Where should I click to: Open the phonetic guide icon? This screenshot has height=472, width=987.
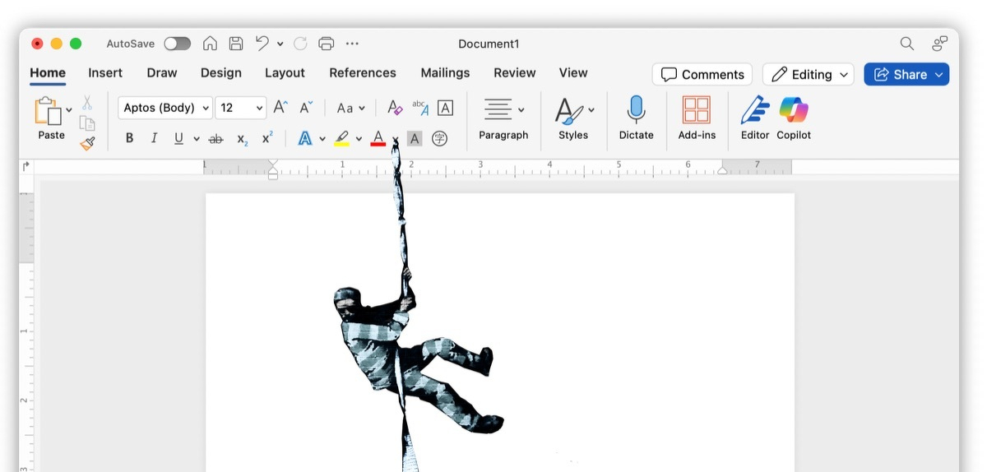tap(419, 108)
